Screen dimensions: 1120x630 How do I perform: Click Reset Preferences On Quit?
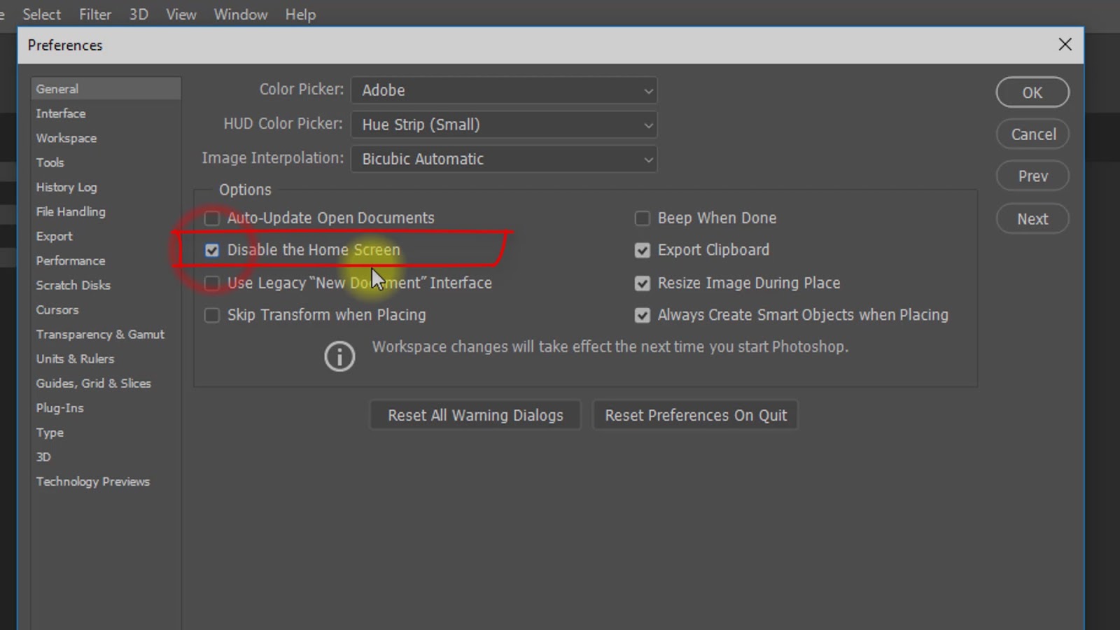point(695,414)
